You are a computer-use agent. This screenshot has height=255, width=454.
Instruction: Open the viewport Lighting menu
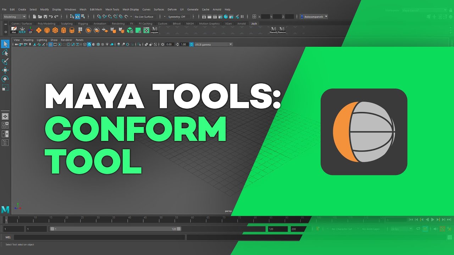pos(42,40)
